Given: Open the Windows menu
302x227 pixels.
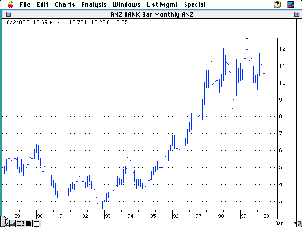Looking at the screenshot, I should coord(126,4).
